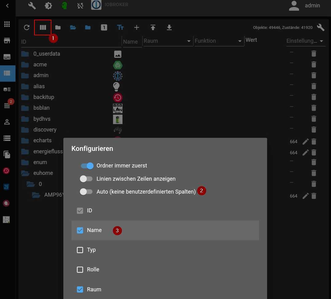
Task: Open the adapters store icon in sidebar
Action: [7, 41]
